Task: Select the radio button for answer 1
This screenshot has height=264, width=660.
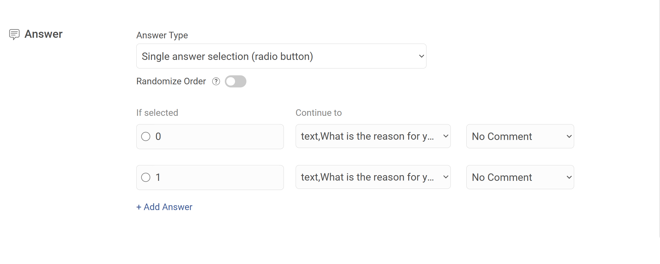Action: click(x=146, y=177)
